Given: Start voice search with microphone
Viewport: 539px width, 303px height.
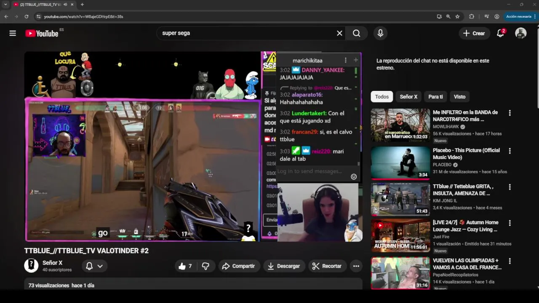Looking at the screenshot, I should pos(380,33).
